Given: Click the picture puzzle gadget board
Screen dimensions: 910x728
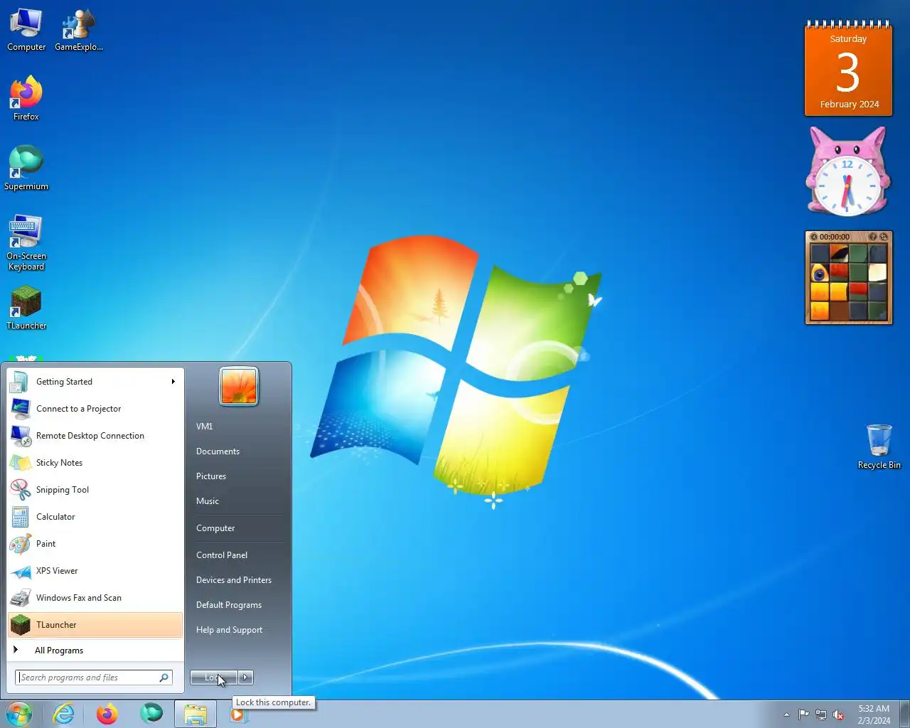Looking at the screenshot, I should click(849, 282).
